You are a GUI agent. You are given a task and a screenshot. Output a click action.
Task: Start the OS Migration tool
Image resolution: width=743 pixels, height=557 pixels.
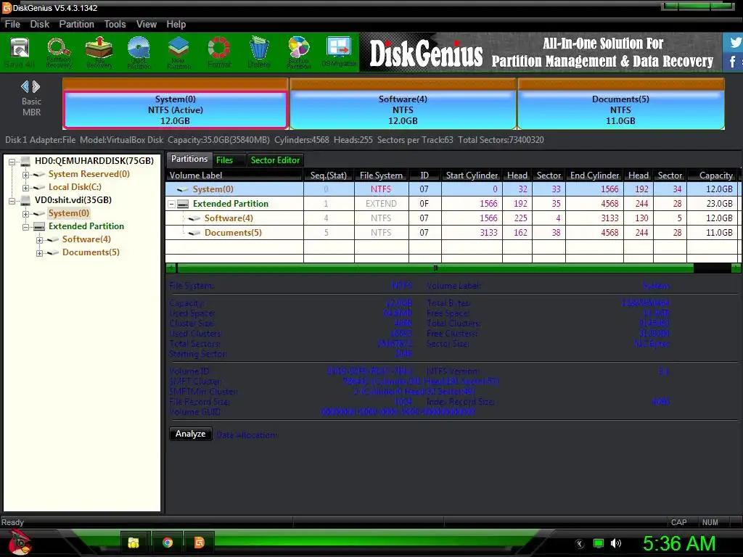[x=339, y=52]
